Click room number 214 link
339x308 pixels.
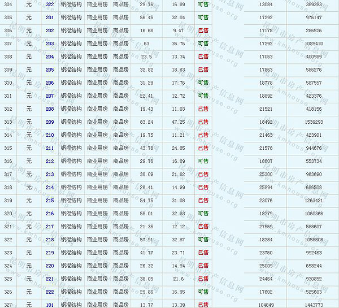click(50, 187)
